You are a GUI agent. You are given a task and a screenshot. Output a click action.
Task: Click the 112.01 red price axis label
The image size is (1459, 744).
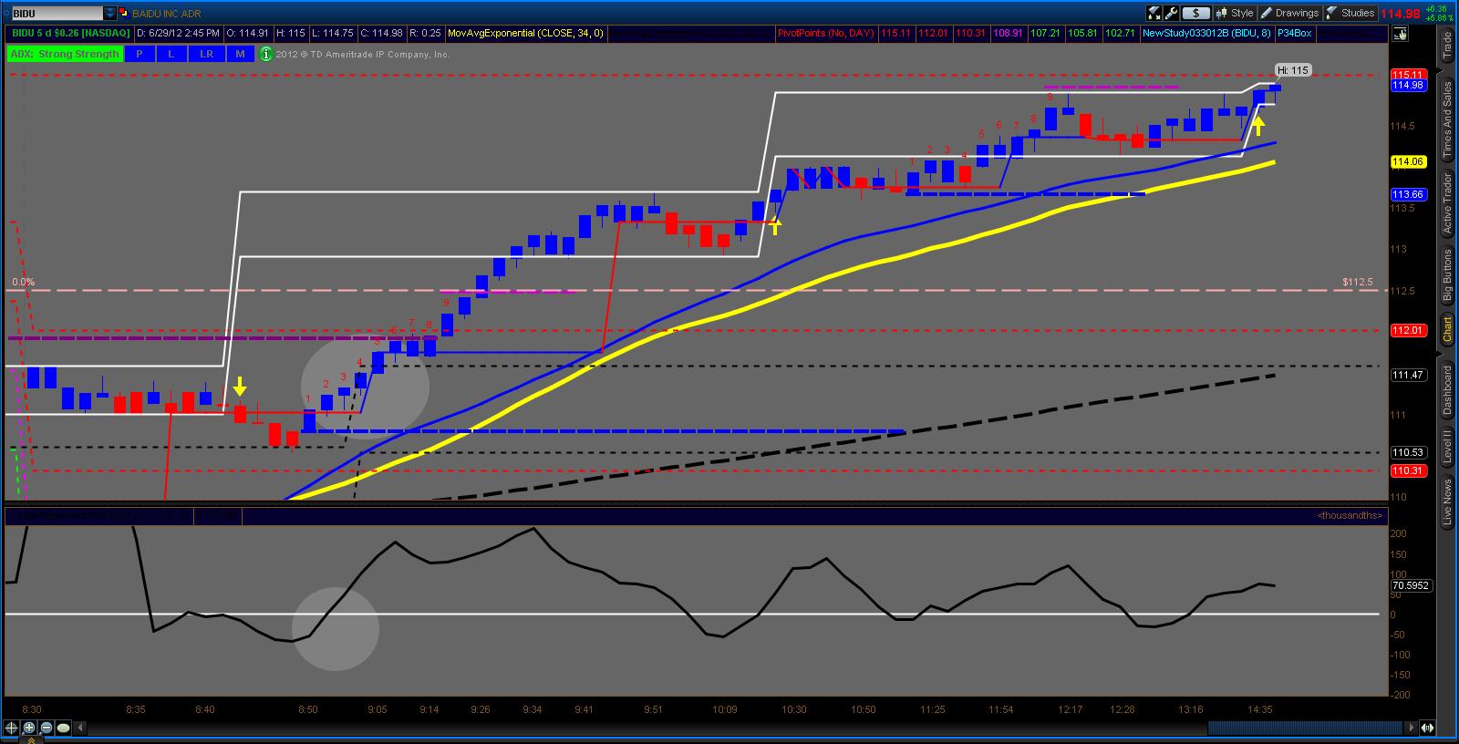1408,330
